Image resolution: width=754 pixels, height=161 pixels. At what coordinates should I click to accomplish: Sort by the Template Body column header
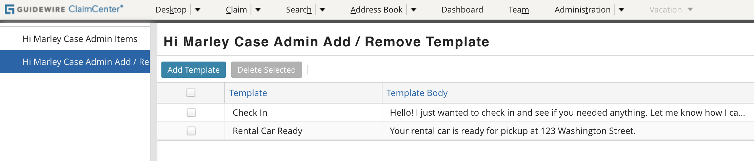[x=417, y=93]
